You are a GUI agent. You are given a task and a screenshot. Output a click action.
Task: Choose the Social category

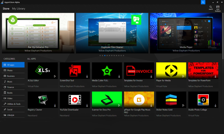[x=13, y=109]
